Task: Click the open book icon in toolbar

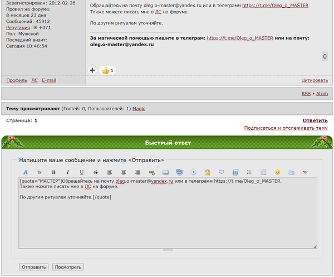Action: 165,172
